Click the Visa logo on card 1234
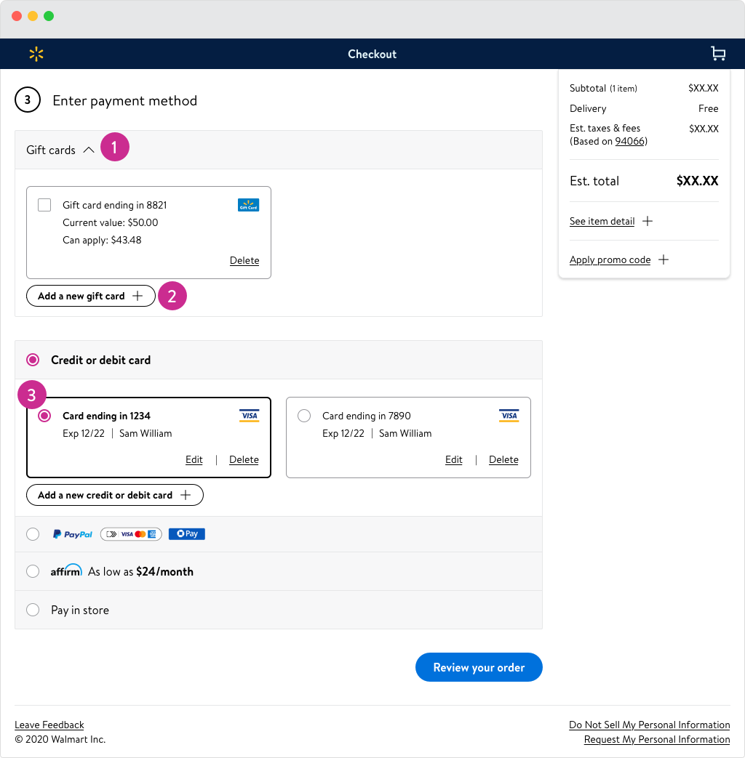 (x=249, y=416)
